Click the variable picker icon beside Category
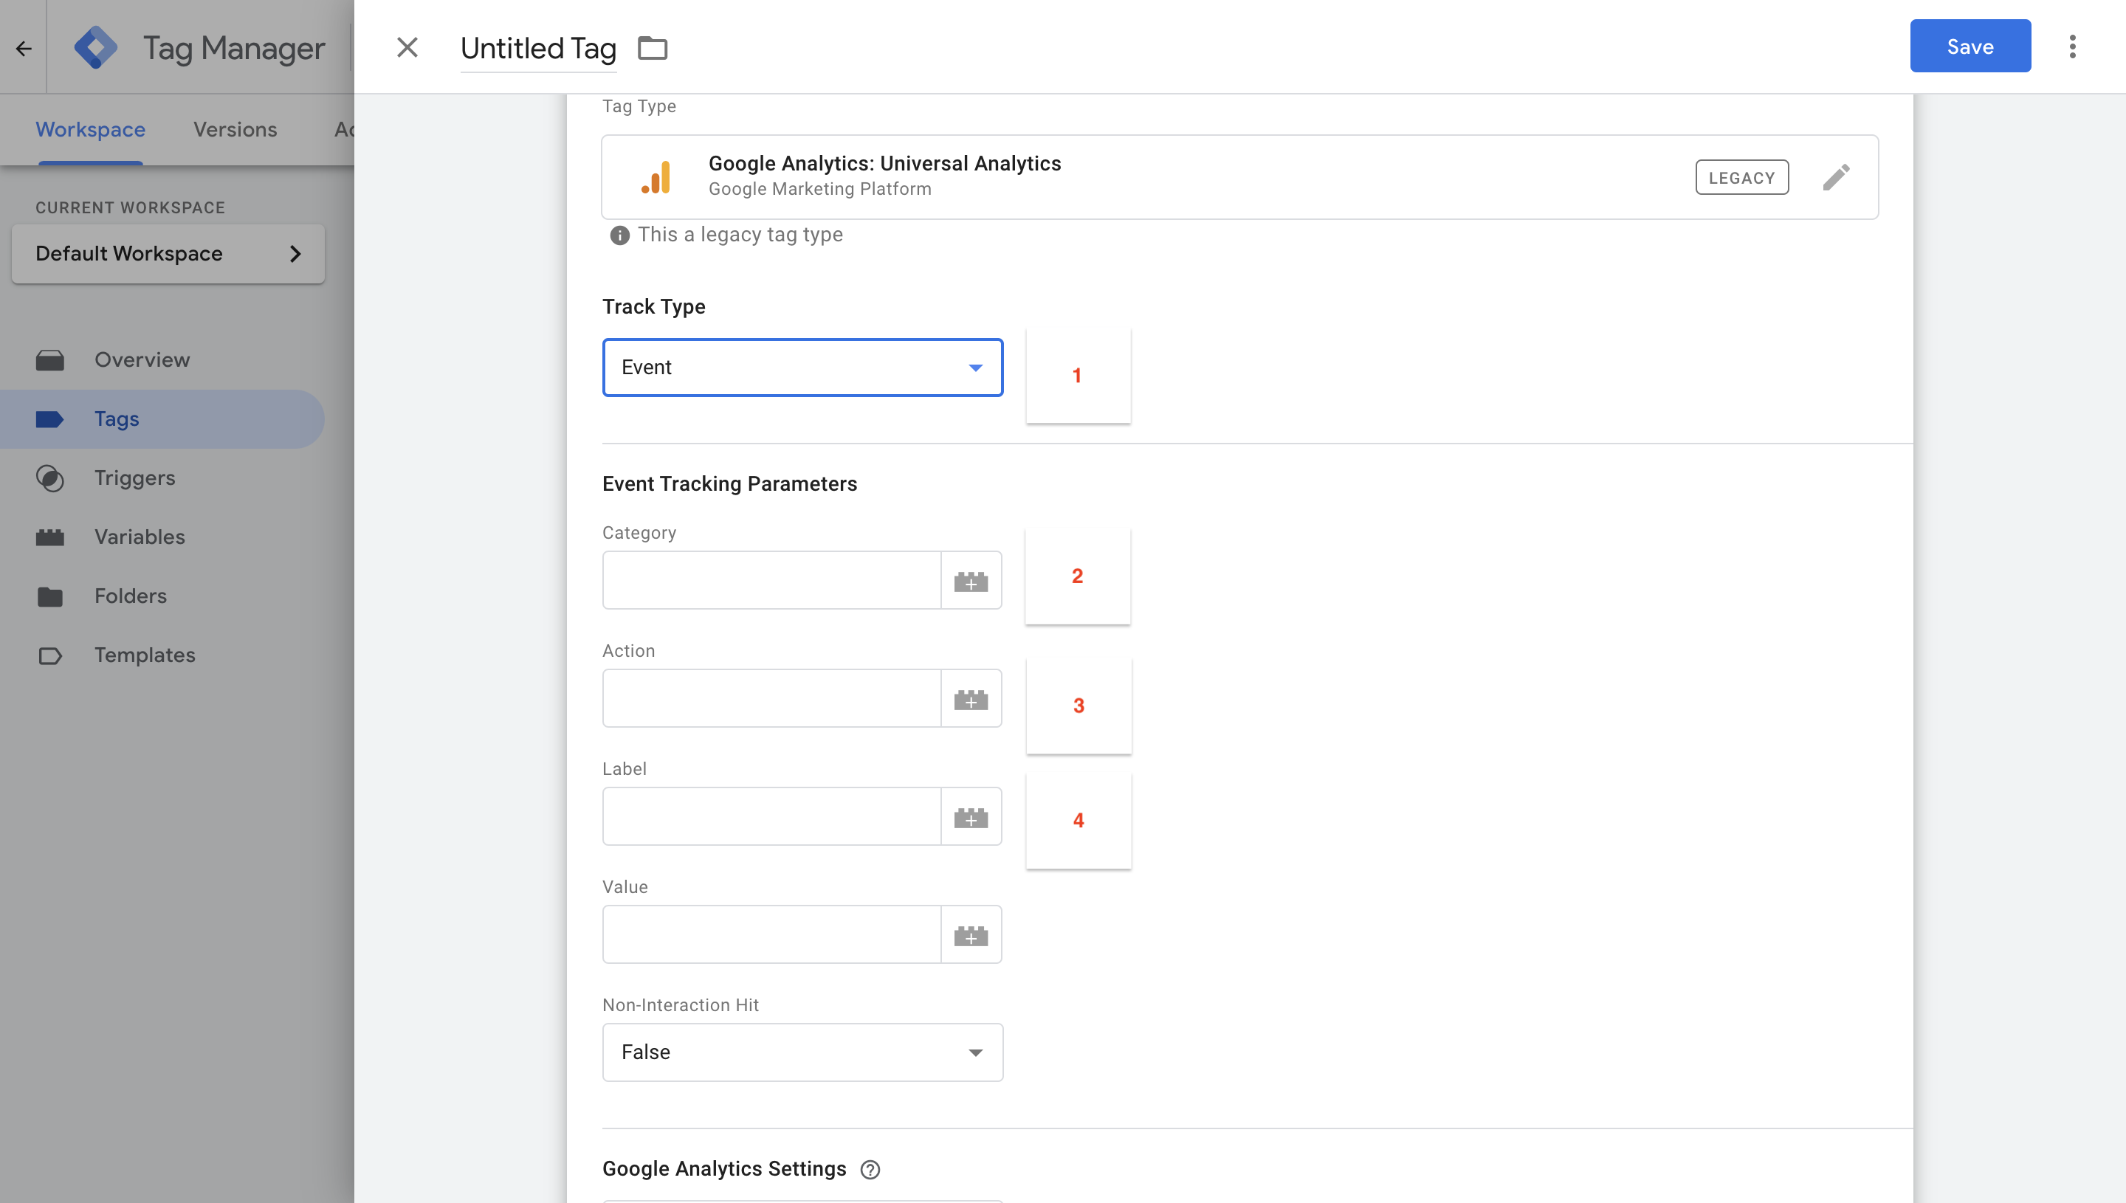2126x1203 pixels. [971, 581]
